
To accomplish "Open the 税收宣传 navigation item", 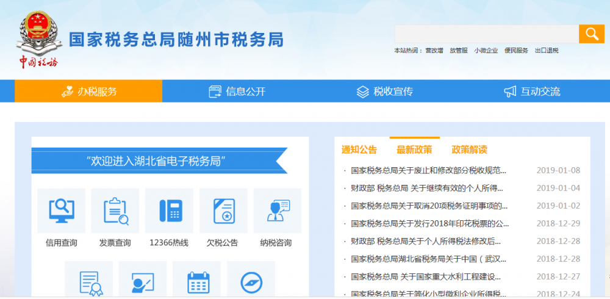I will [x=385, y=92].
